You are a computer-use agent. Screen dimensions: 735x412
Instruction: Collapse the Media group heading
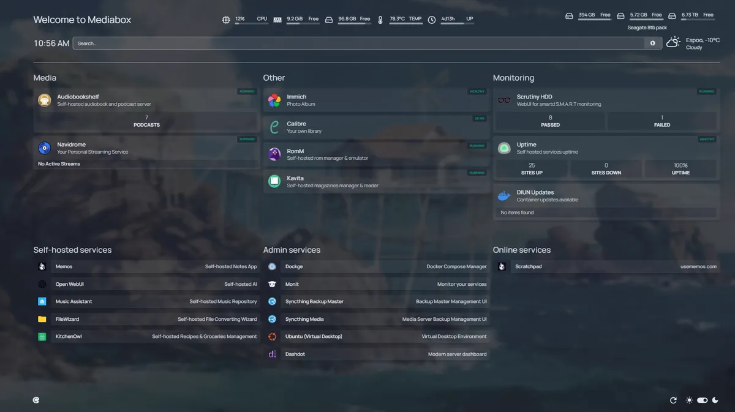coord(45,78)
